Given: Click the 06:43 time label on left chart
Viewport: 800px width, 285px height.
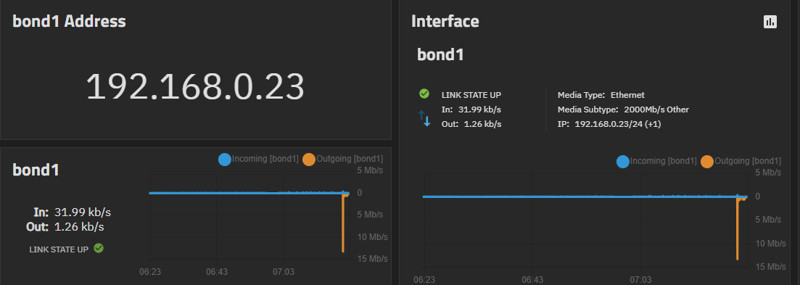Looking at the screenshot, I should coord(217,272).
